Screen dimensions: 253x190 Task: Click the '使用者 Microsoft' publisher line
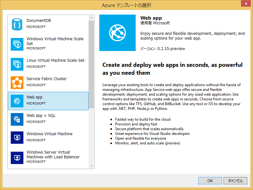155,23
